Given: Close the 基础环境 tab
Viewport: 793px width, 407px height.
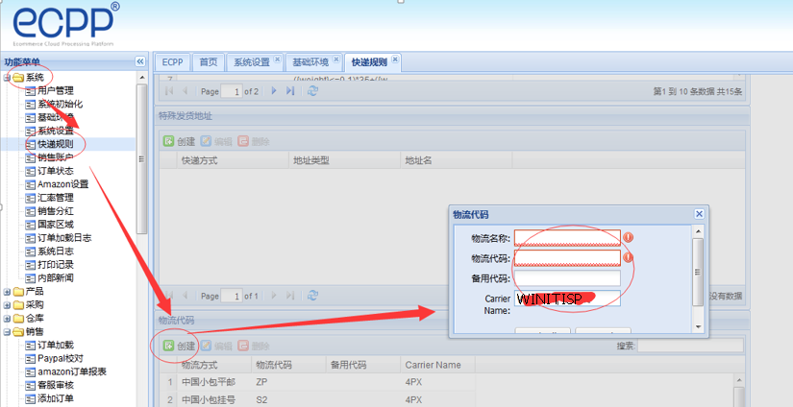Looking at the screenshot, I should pos(335,60).
